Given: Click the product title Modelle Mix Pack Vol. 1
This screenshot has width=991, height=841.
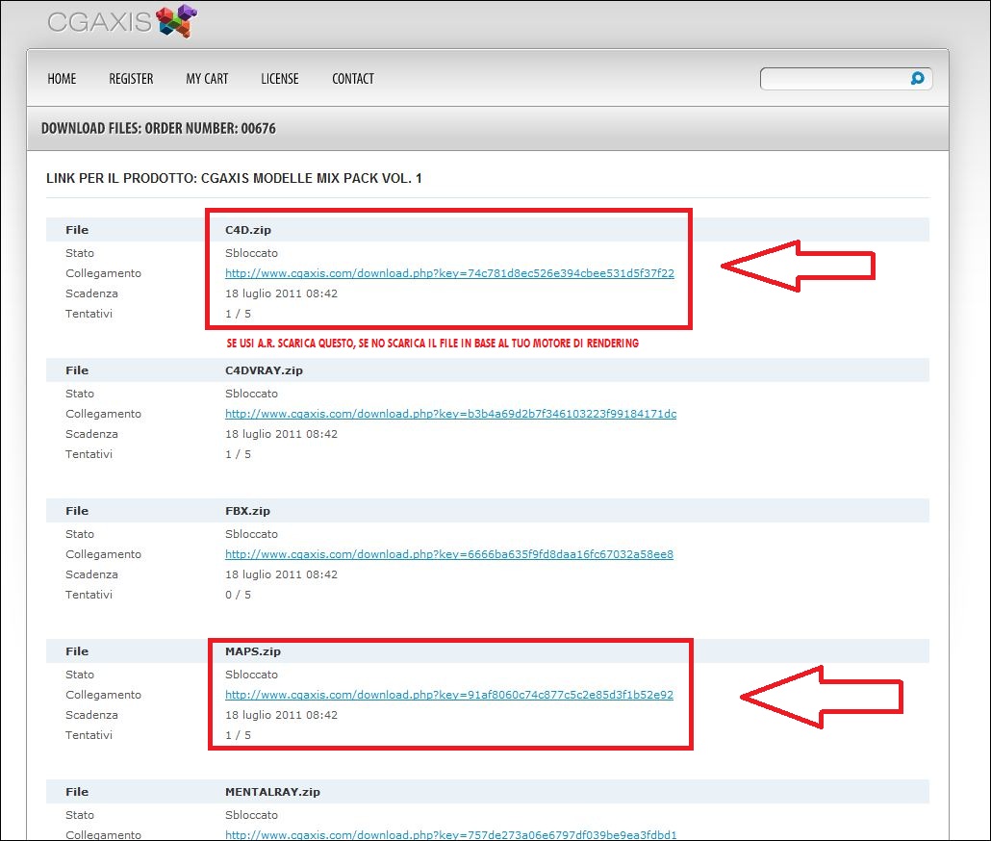Looking at the screenshot, I should [234, 178].
